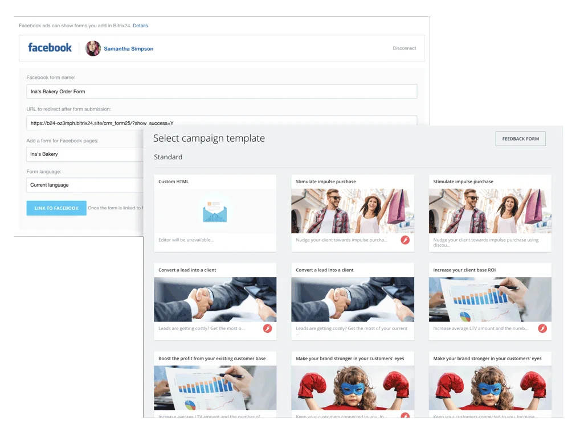Open the Ina's Bakery Facebook pages dropdown
The width and height of the screenshot is (580, 437).
pos(85,154)
